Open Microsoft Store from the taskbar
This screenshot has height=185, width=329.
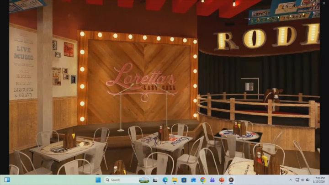(x=184, y=180)
